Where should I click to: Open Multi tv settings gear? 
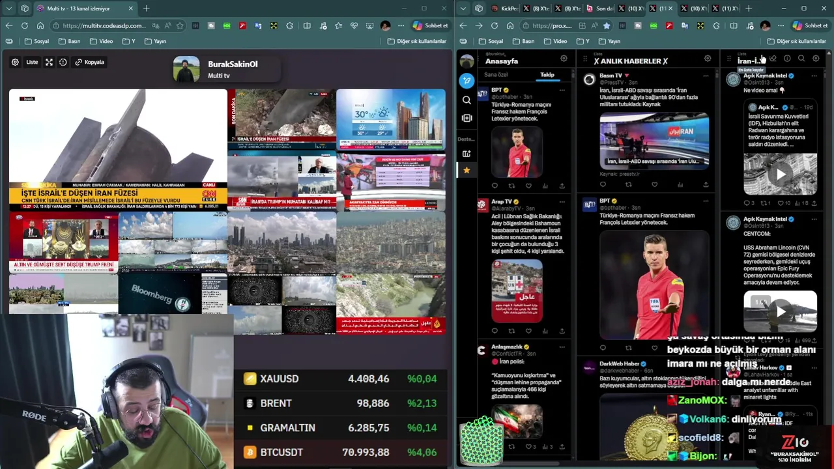point(15,62)
